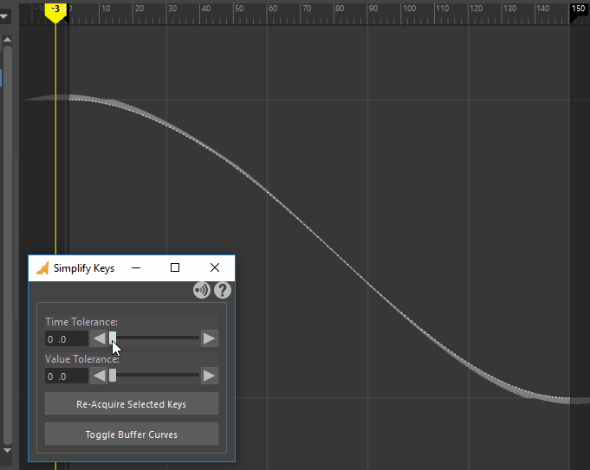The image size is (590, 470).
Task: Click the Simplify Keys window logo icon
Action: tap(42, 268)
